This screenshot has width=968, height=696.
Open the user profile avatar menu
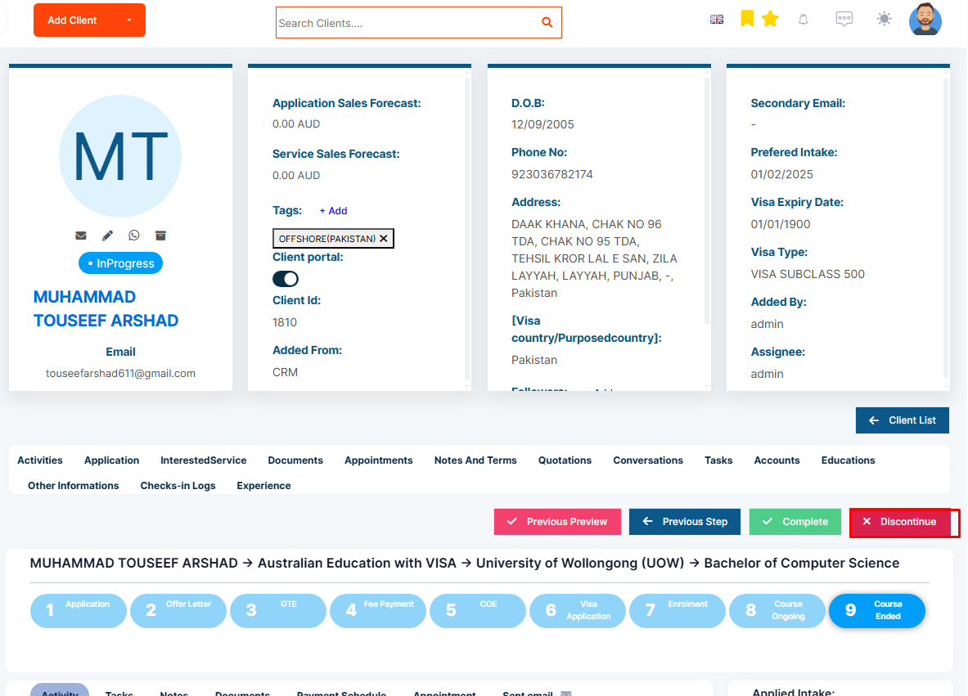925,19
